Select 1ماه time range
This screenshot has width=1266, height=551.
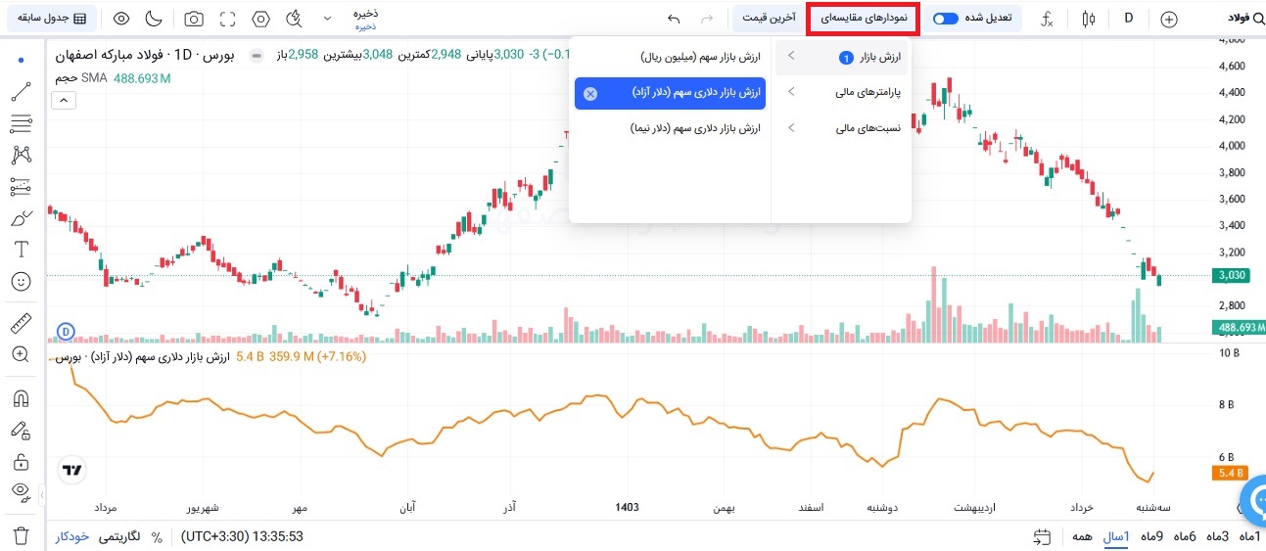click(x=1249, y=536)
